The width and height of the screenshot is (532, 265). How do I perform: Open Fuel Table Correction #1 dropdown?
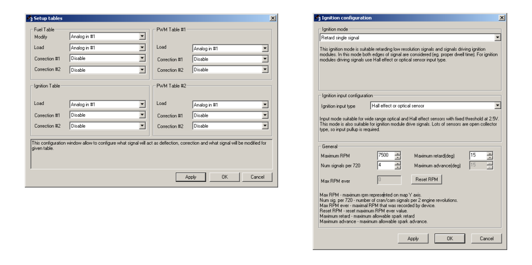142,58
